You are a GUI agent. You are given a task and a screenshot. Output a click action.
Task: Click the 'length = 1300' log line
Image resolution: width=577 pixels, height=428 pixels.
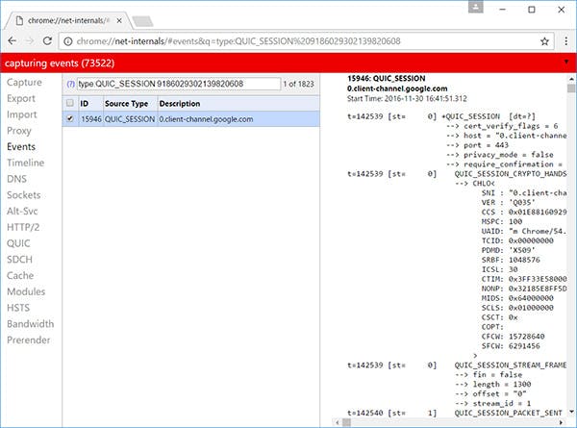(492, 384)
